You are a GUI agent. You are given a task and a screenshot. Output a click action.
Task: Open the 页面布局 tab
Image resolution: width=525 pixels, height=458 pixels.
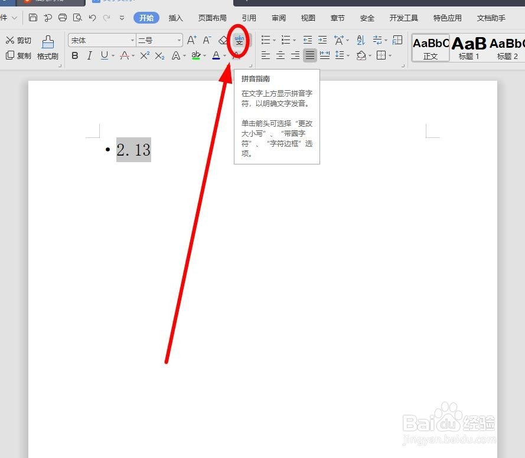[212, 18]
